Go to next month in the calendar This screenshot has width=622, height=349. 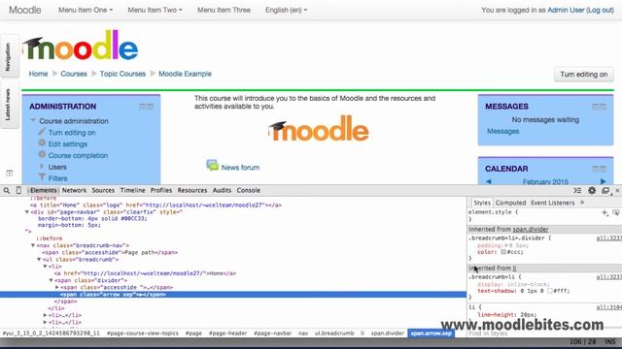(x=603, y=181)
